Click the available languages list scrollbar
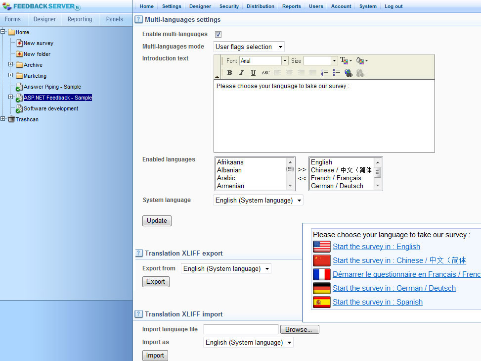Screen dimensions: 481x361 point(290,174)
